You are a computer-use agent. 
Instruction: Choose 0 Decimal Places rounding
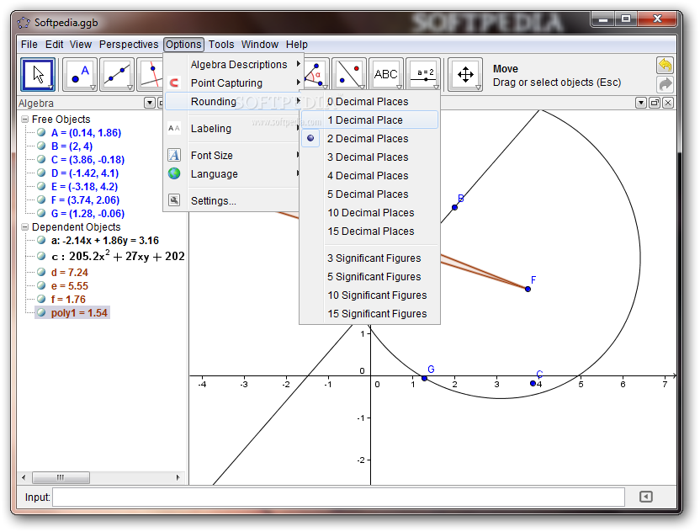coord(369,102)
